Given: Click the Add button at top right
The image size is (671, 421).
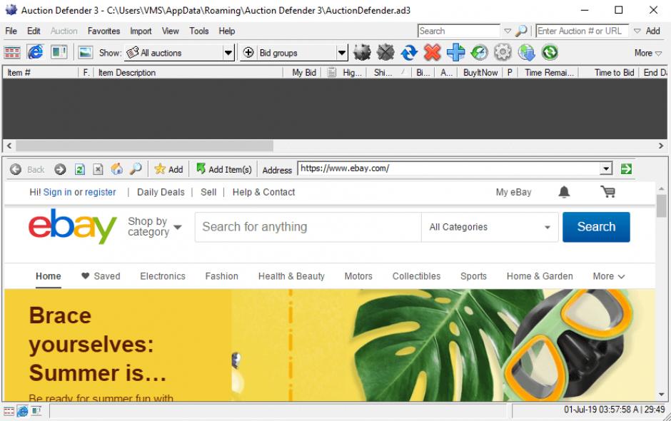Looking at the screenshot, I should (652, 31).
